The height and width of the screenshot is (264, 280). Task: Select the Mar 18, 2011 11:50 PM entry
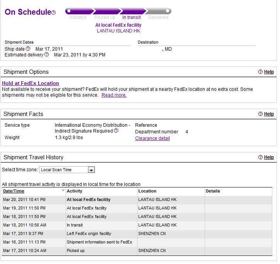[137, 216]
